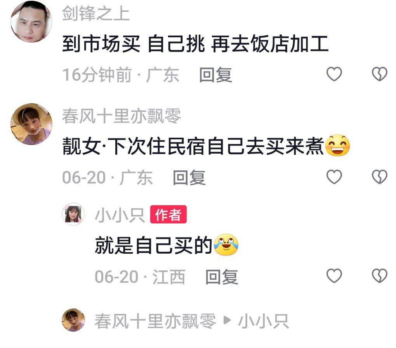Like the author's reply 就是自己买的
The width and height of the screenshot is (396, 348).
click(334, 275)
